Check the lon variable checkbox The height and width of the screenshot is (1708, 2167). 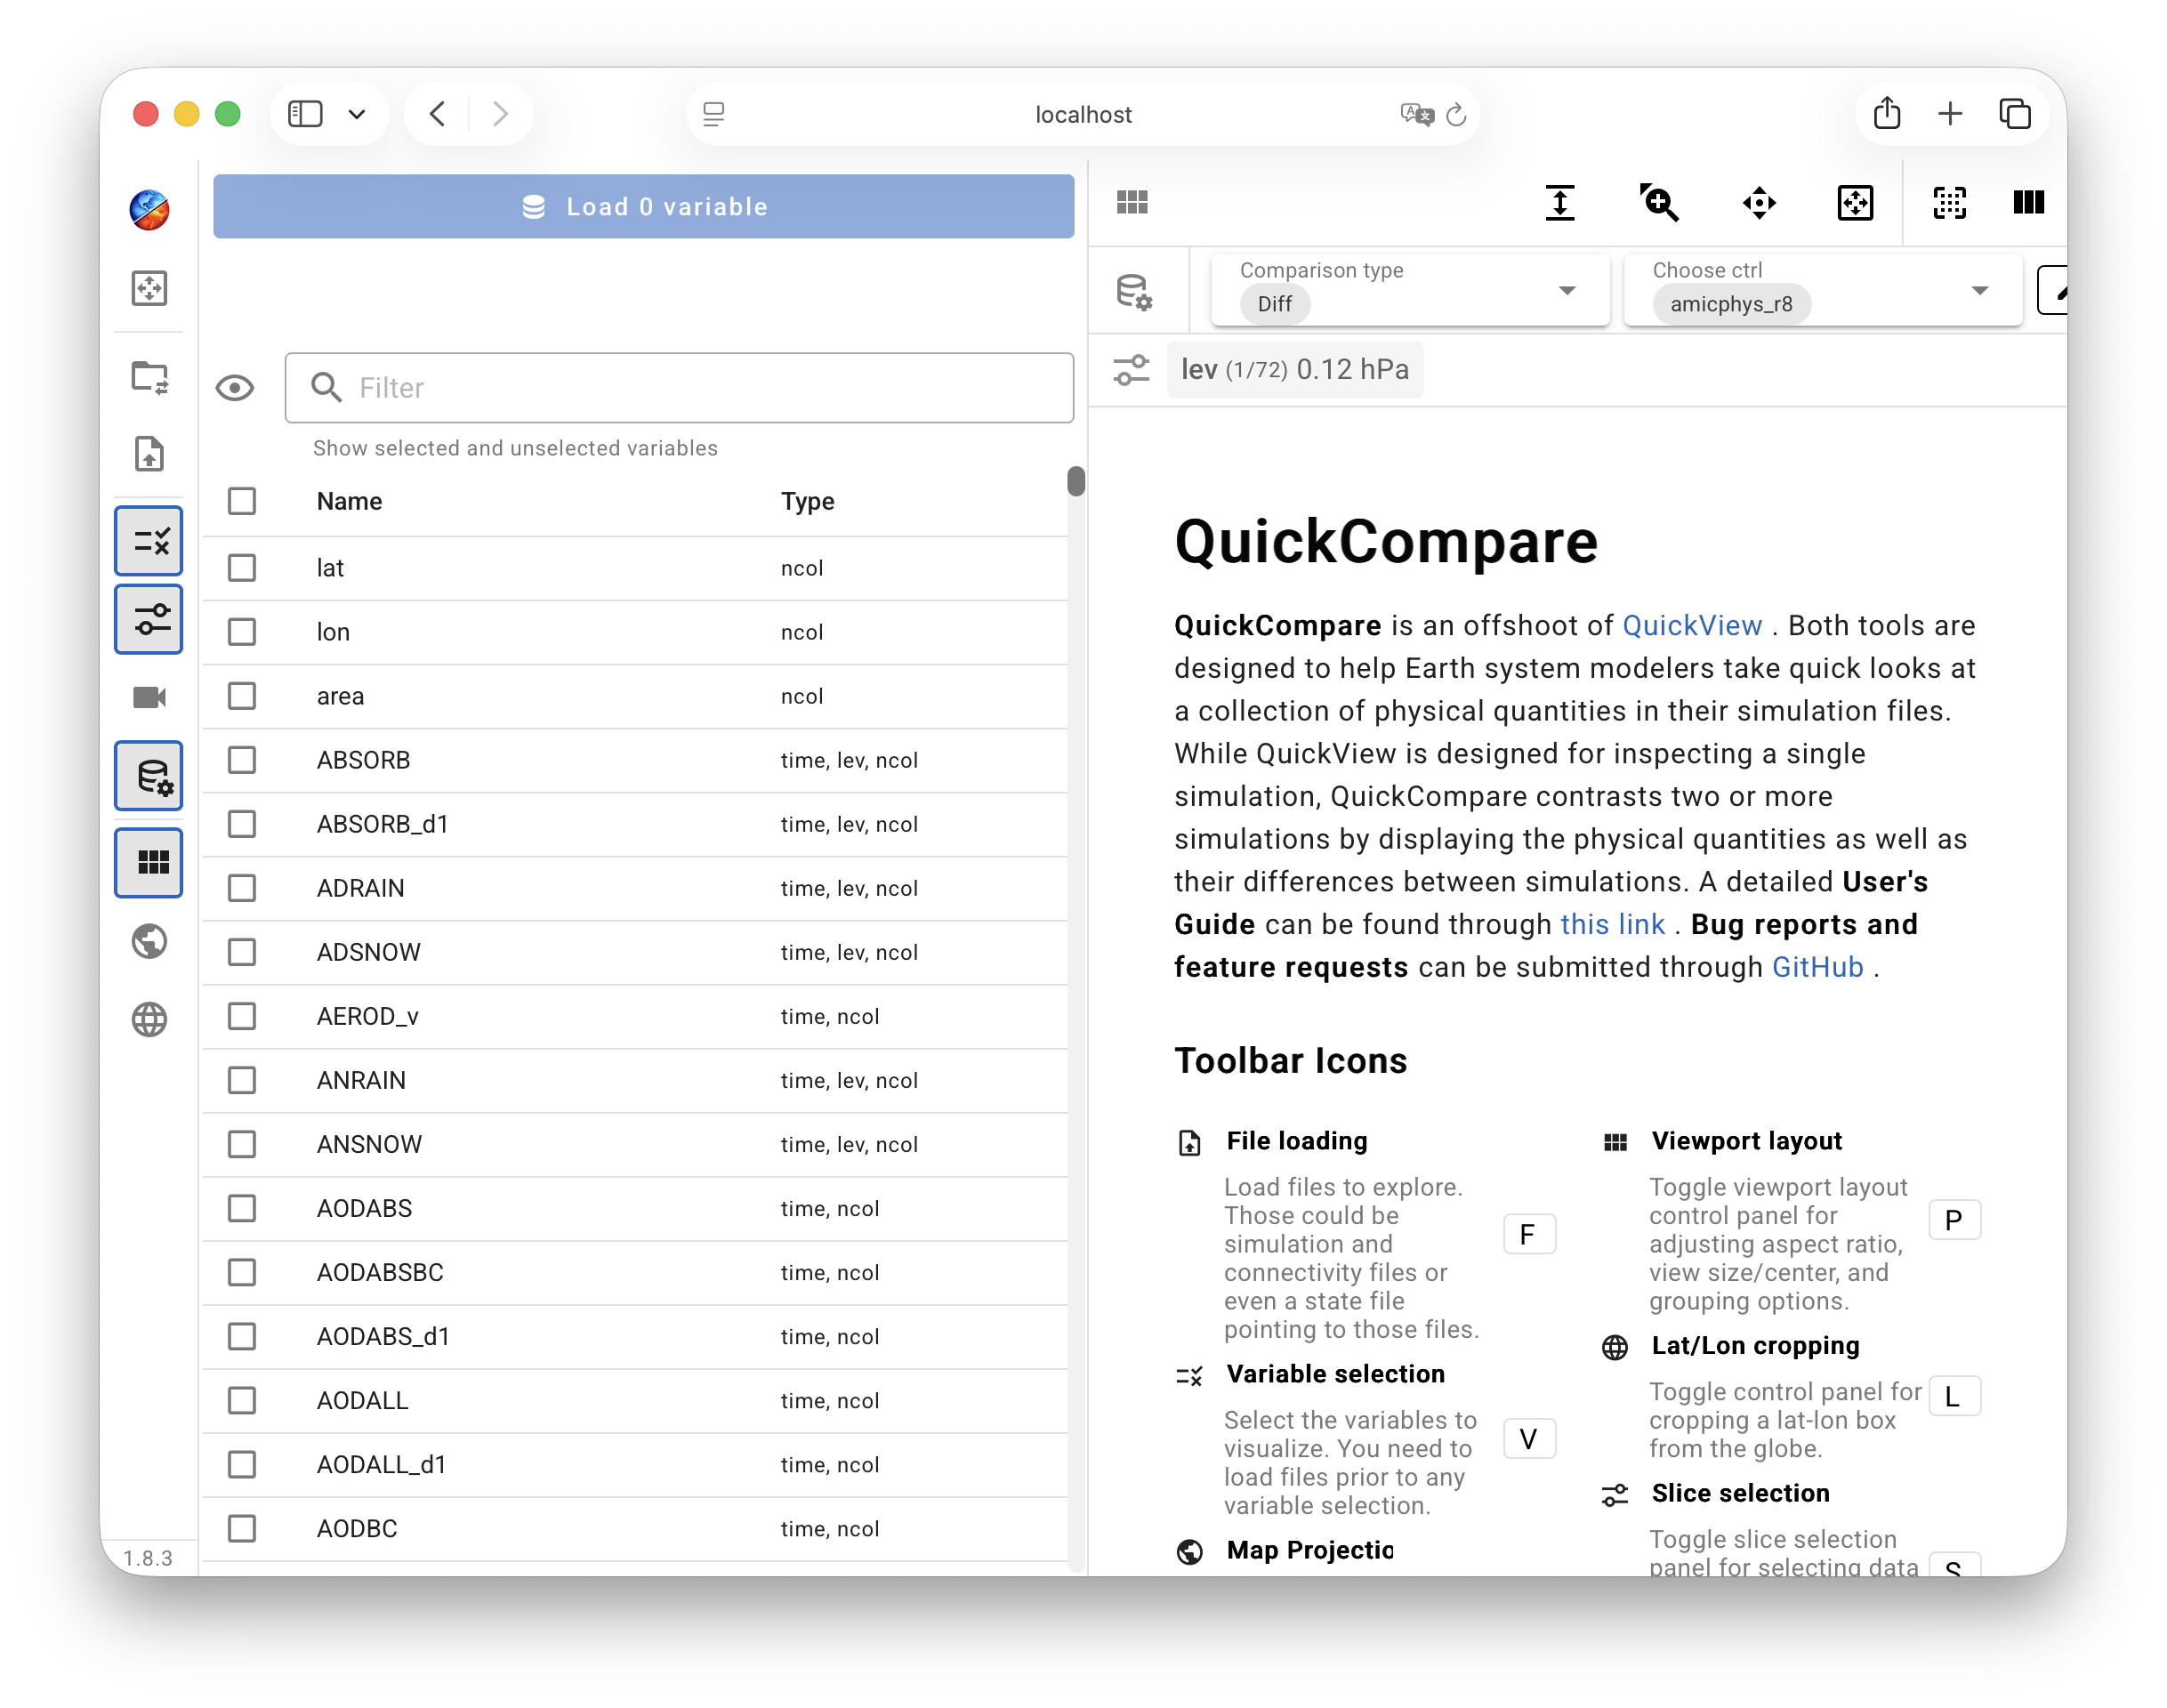tap(242, 632)
